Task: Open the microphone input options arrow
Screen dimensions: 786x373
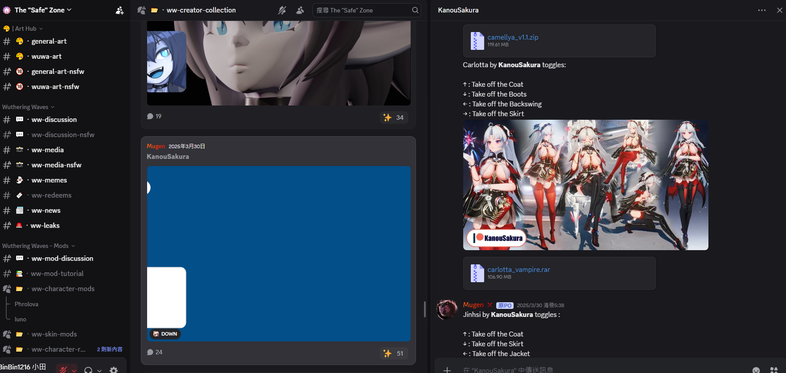Action: [74, 370]
